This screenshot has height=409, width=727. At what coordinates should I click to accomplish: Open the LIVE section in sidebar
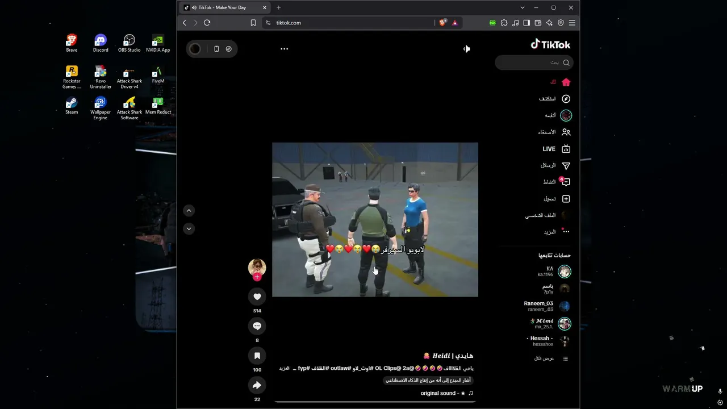(557, 149)
